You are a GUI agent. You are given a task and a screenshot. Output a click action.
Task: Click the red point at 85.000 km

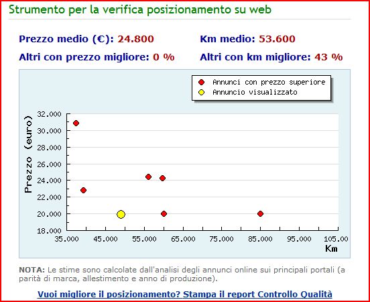point(260,213)
